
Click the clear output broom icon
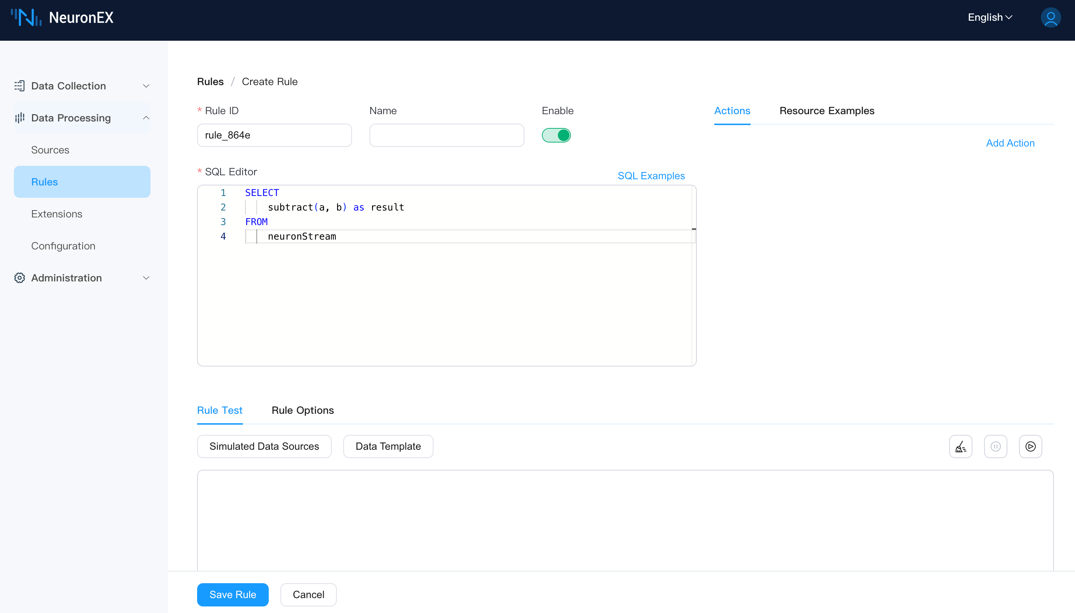pos(960,446)
